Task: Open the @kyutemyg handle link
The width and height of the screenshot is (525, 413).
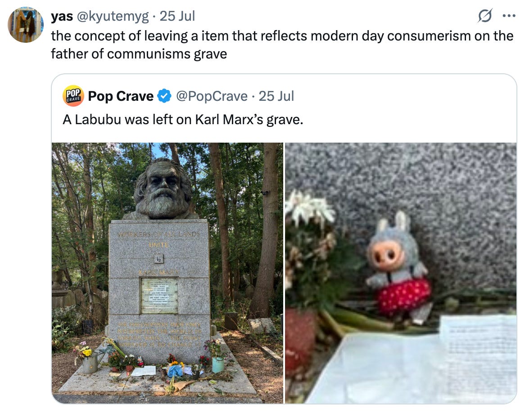Action: tap(113, 16)
